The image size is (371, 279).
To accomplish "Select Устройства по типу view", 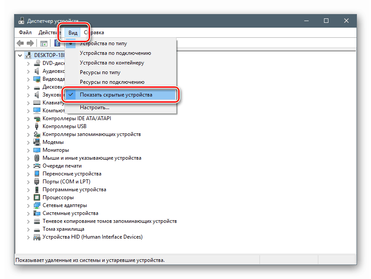I will pos(120,43).
